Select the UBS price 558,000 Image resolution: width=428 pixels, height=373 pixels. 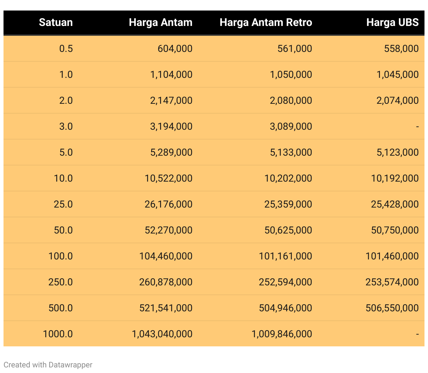tap(401, 48)
